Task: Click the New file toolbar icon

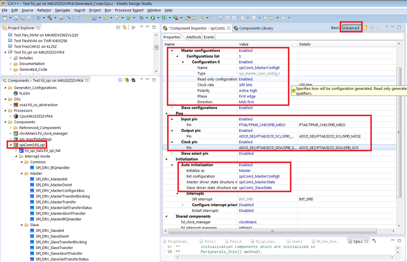Action: coord(5,18)
